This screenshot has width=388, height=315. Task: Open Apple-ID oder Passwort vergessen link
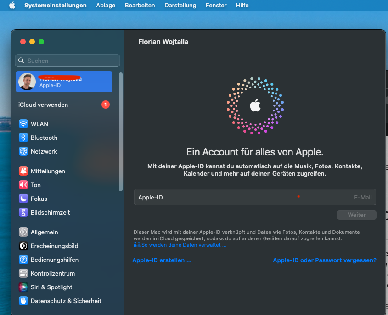point(325,260)
